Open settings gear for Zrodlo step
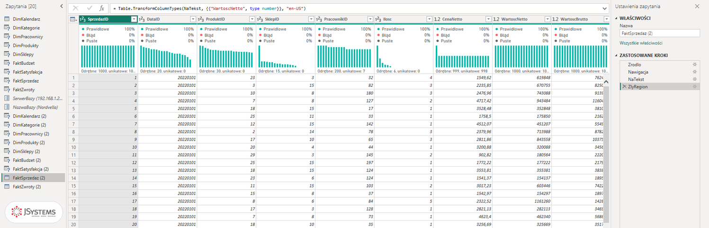Image resolution: width=709 pixels, height=228 pixels. coord(695,64)
